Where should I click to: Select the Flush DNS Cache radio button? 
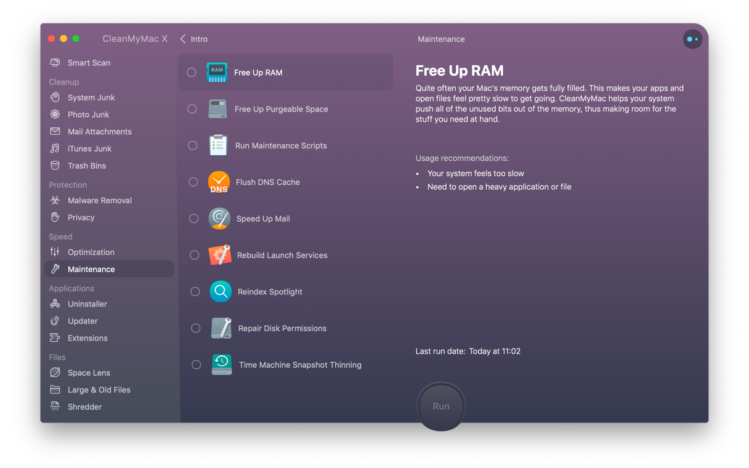193,182
